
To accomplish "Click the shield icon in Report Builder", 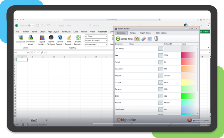I will pos(156,39).
